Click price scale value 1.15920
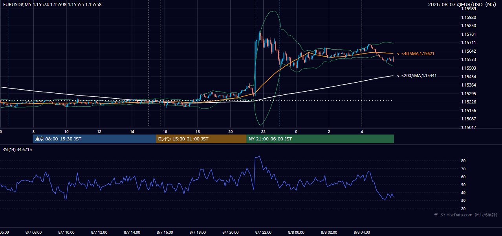The image size is (502, 236). (469, 17)
